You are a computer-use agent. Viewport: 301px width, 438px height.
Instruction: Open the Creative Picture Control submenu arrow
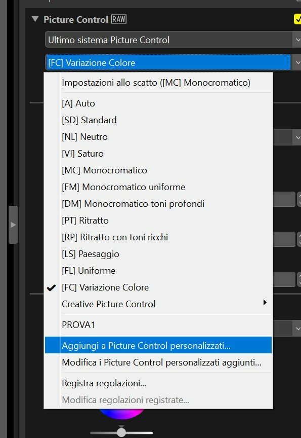coord(265,303)
